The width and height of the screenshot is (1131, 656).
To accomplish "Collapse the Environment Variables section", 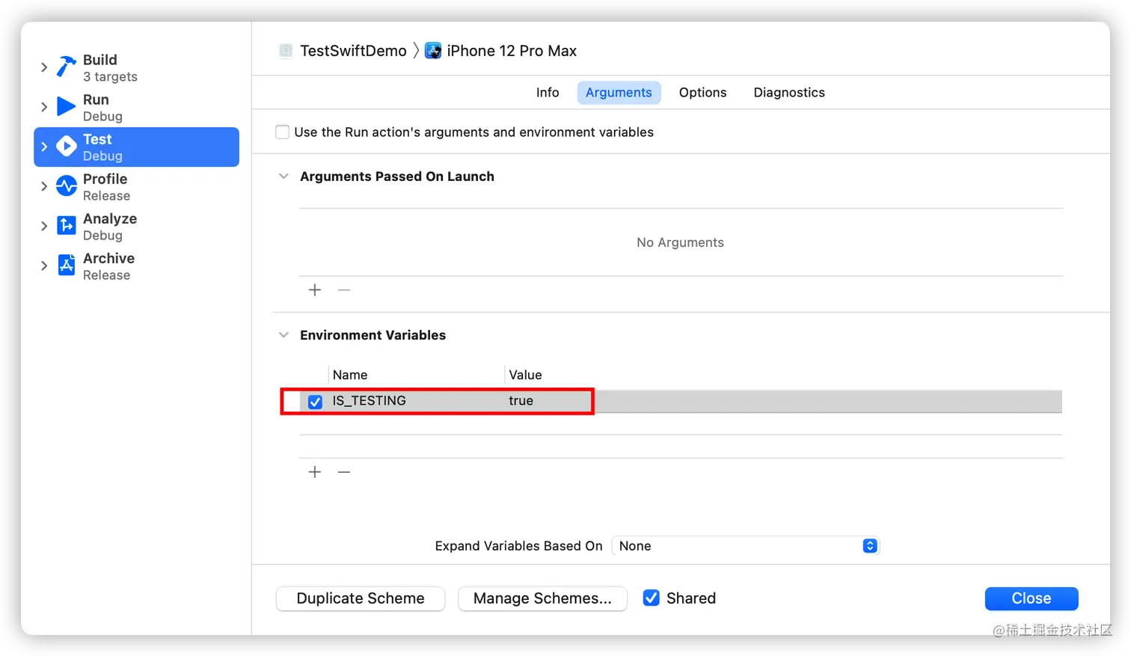I will (x=283, y=335).
